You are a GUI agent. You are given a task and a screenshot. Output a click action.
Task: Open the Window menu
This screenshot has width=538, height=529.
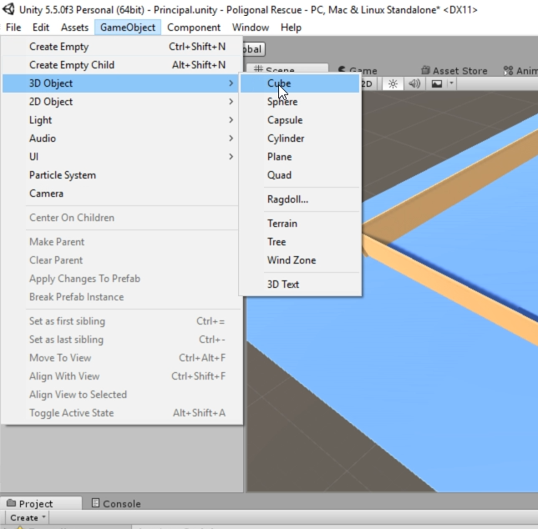[x=251, y=28]
